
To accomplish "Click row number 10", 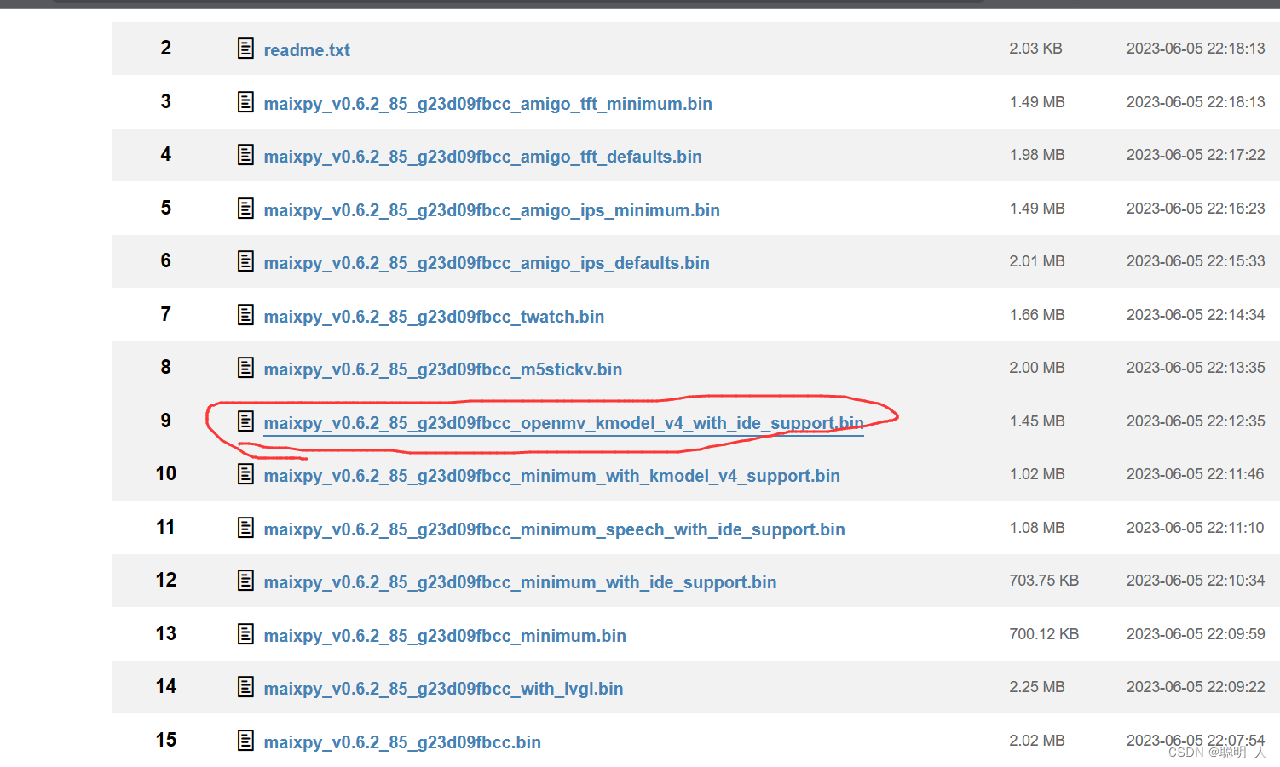I will (x=166, y=473).
